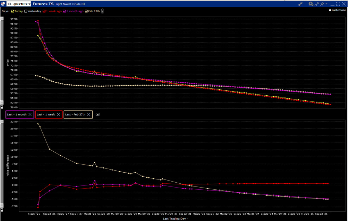The height and width of the screenshot is (221, 348).
Task: Click the padlock icon beside the upper chart
Action: click(2, 107)
